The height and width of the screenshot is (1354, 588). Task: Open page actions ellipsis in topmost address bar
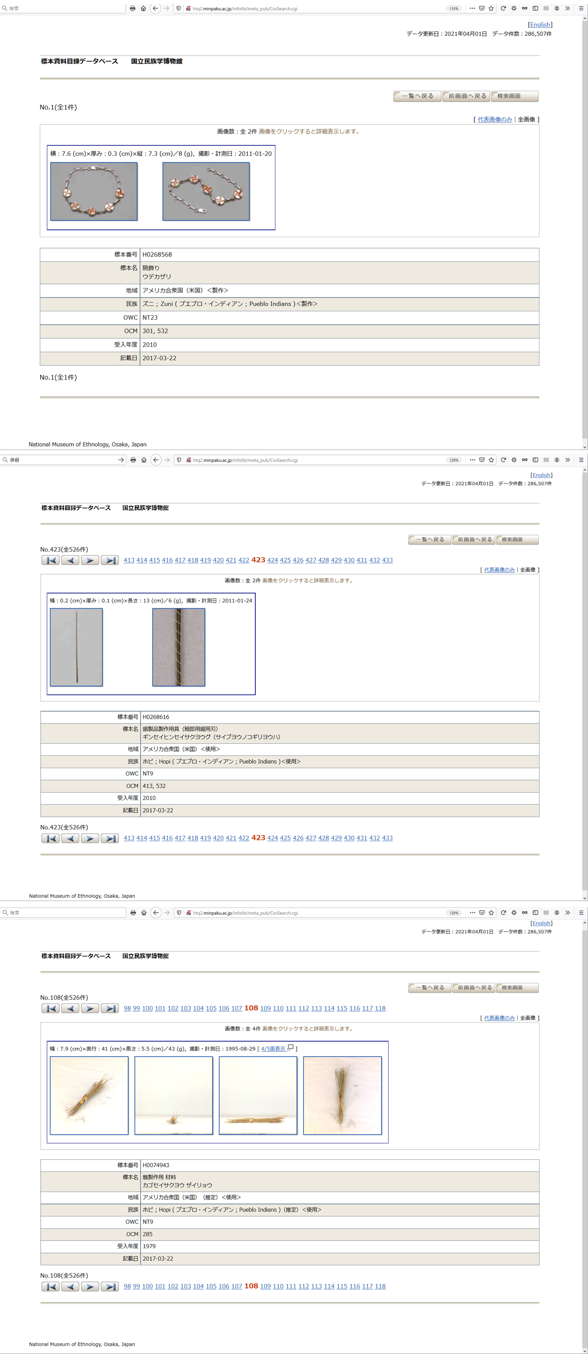[472, 8]
